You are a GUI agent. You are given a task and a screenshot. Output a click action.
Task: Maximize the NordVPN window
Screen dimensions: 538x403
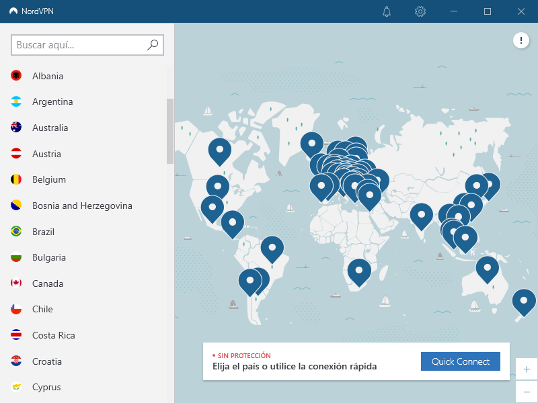tap(487, 11)
